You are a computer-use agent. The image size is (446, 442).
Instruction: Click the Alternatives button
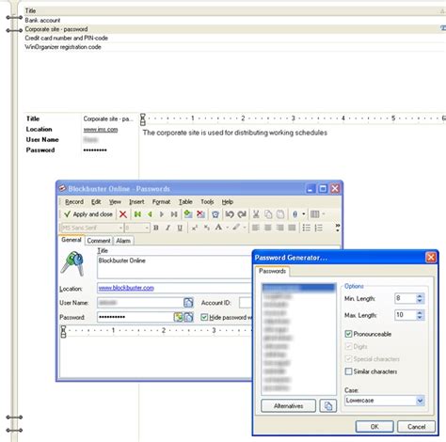pos(288,406)
